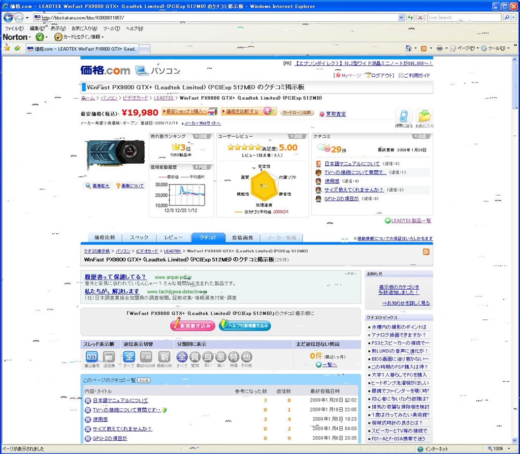Click the ヘルプ付新規書き込み button
Viewport: 520px width, 454px height.
click(245, 325)
